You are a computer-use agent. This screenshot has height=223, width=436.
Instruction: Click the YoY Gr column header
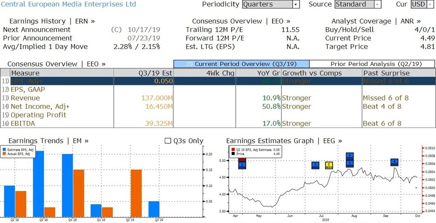258,73
